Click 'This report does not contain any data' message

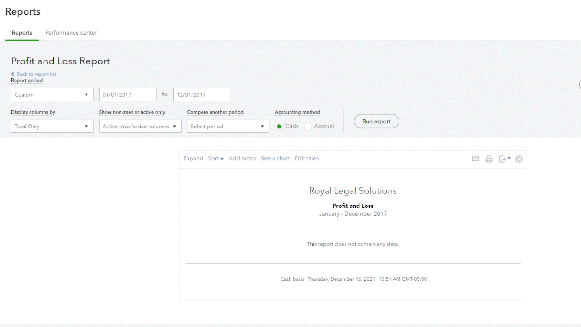click(353, 244)
